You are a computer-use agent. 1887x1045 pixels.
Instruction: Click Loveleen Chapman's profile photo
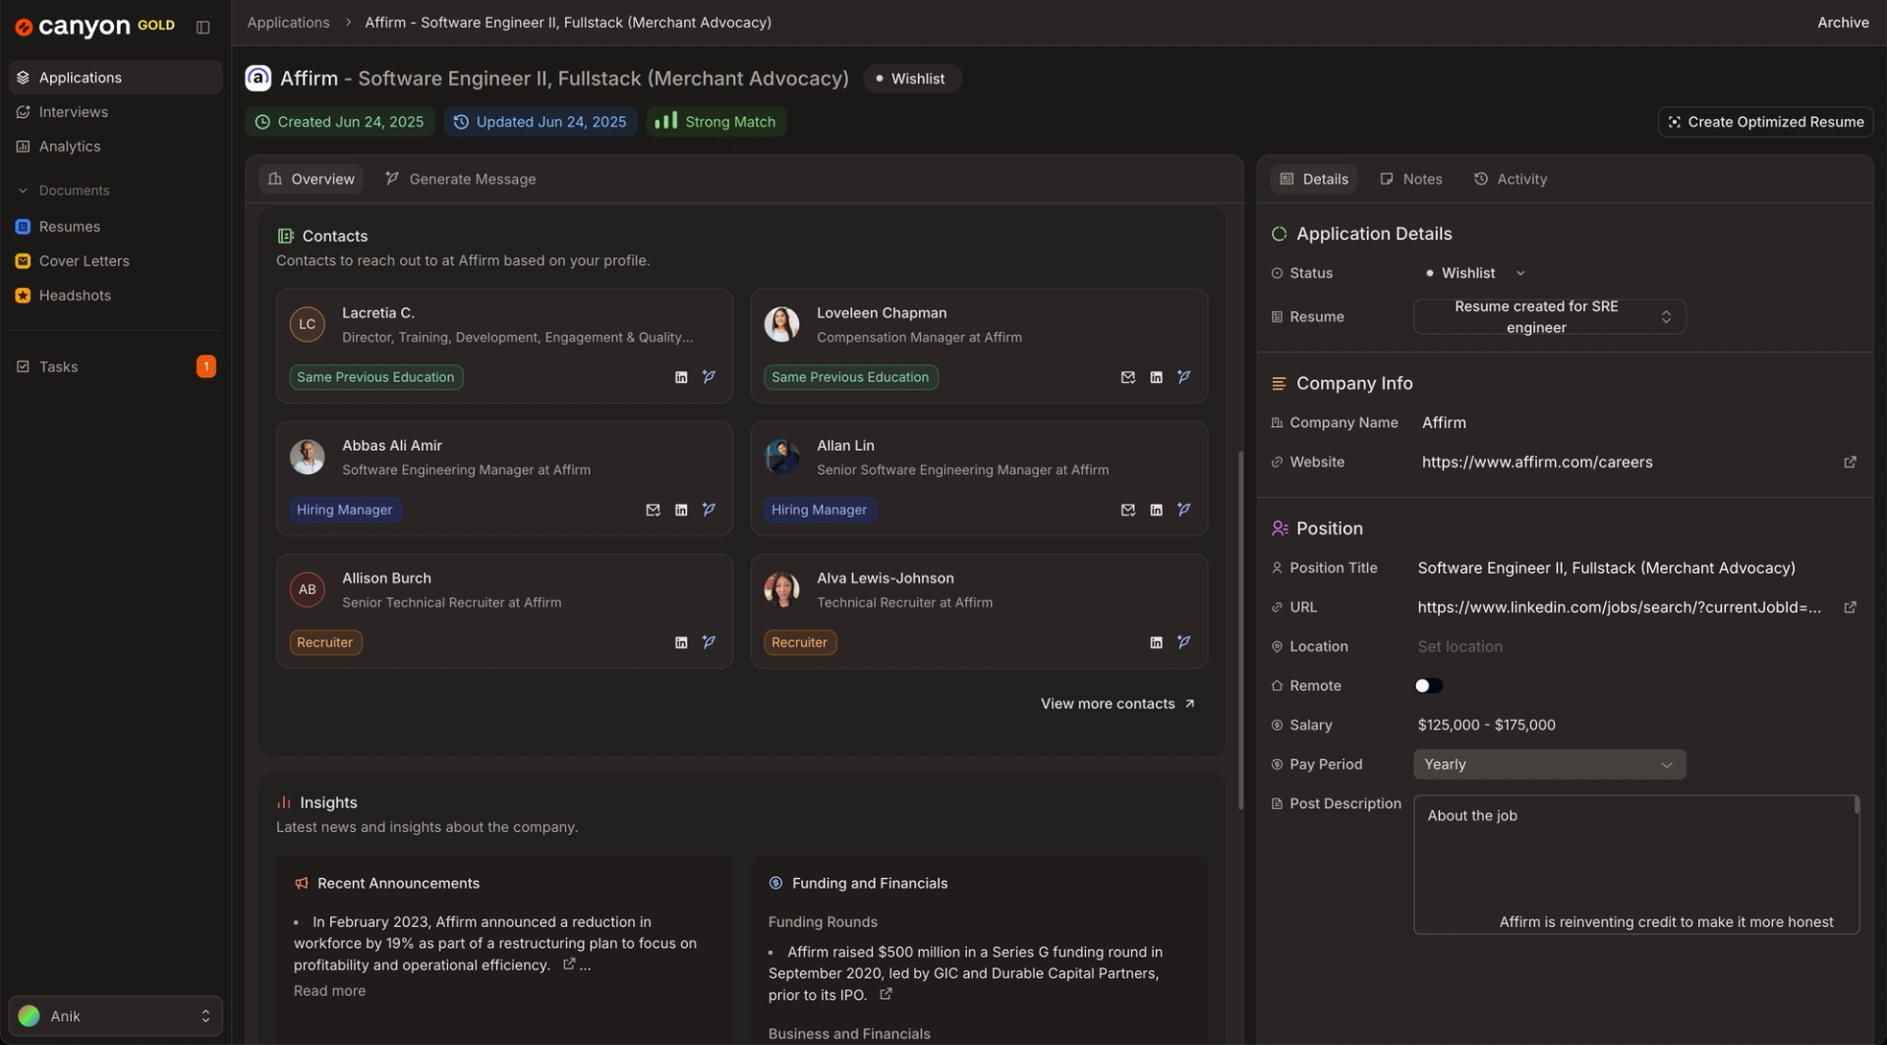pos(781,324)
